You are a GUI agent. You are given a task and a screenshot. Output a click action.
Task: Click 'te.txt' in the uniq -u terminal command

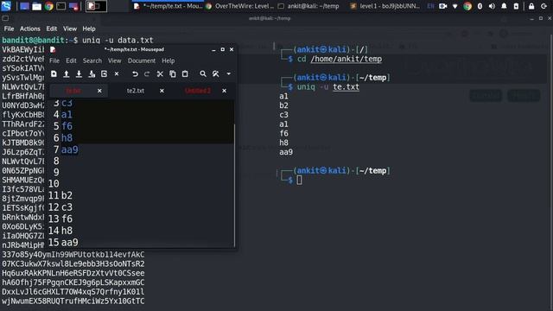[346, 86]
